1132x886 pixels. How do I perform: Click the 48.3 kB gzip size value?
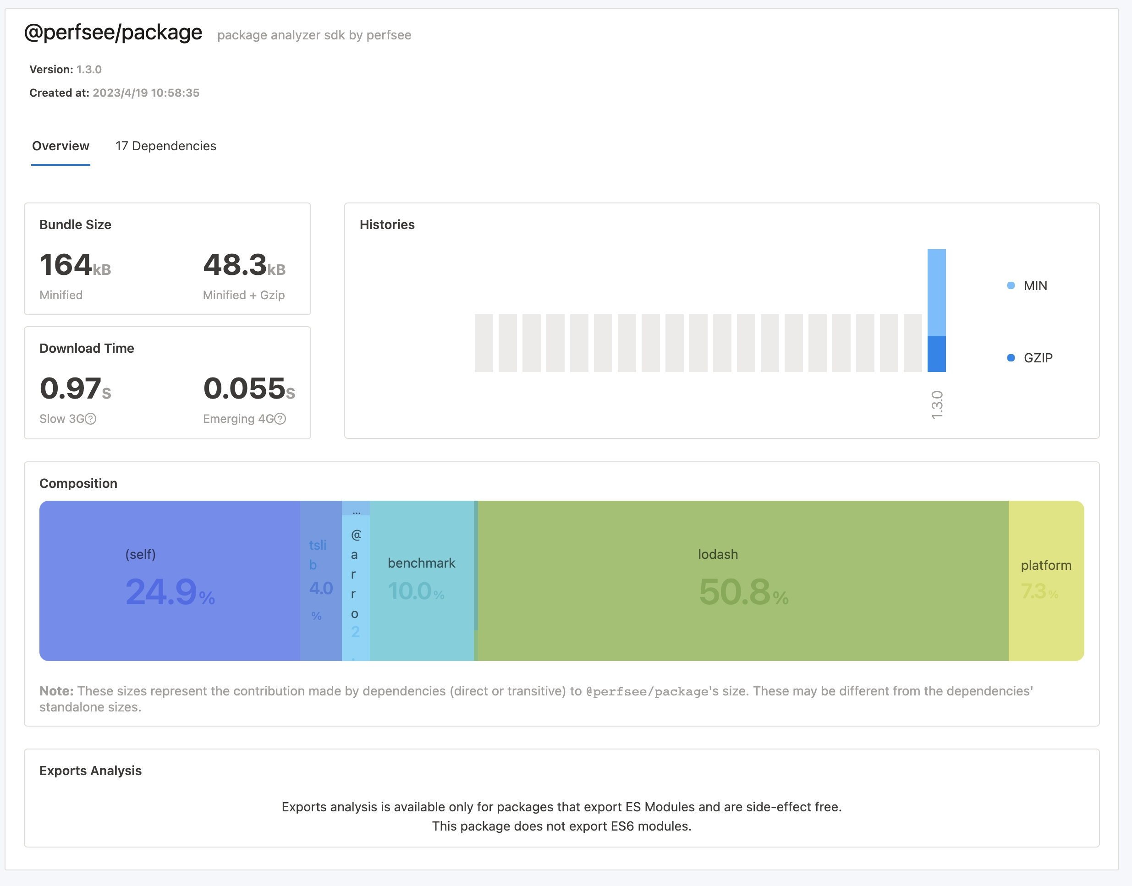click(244, 265)
